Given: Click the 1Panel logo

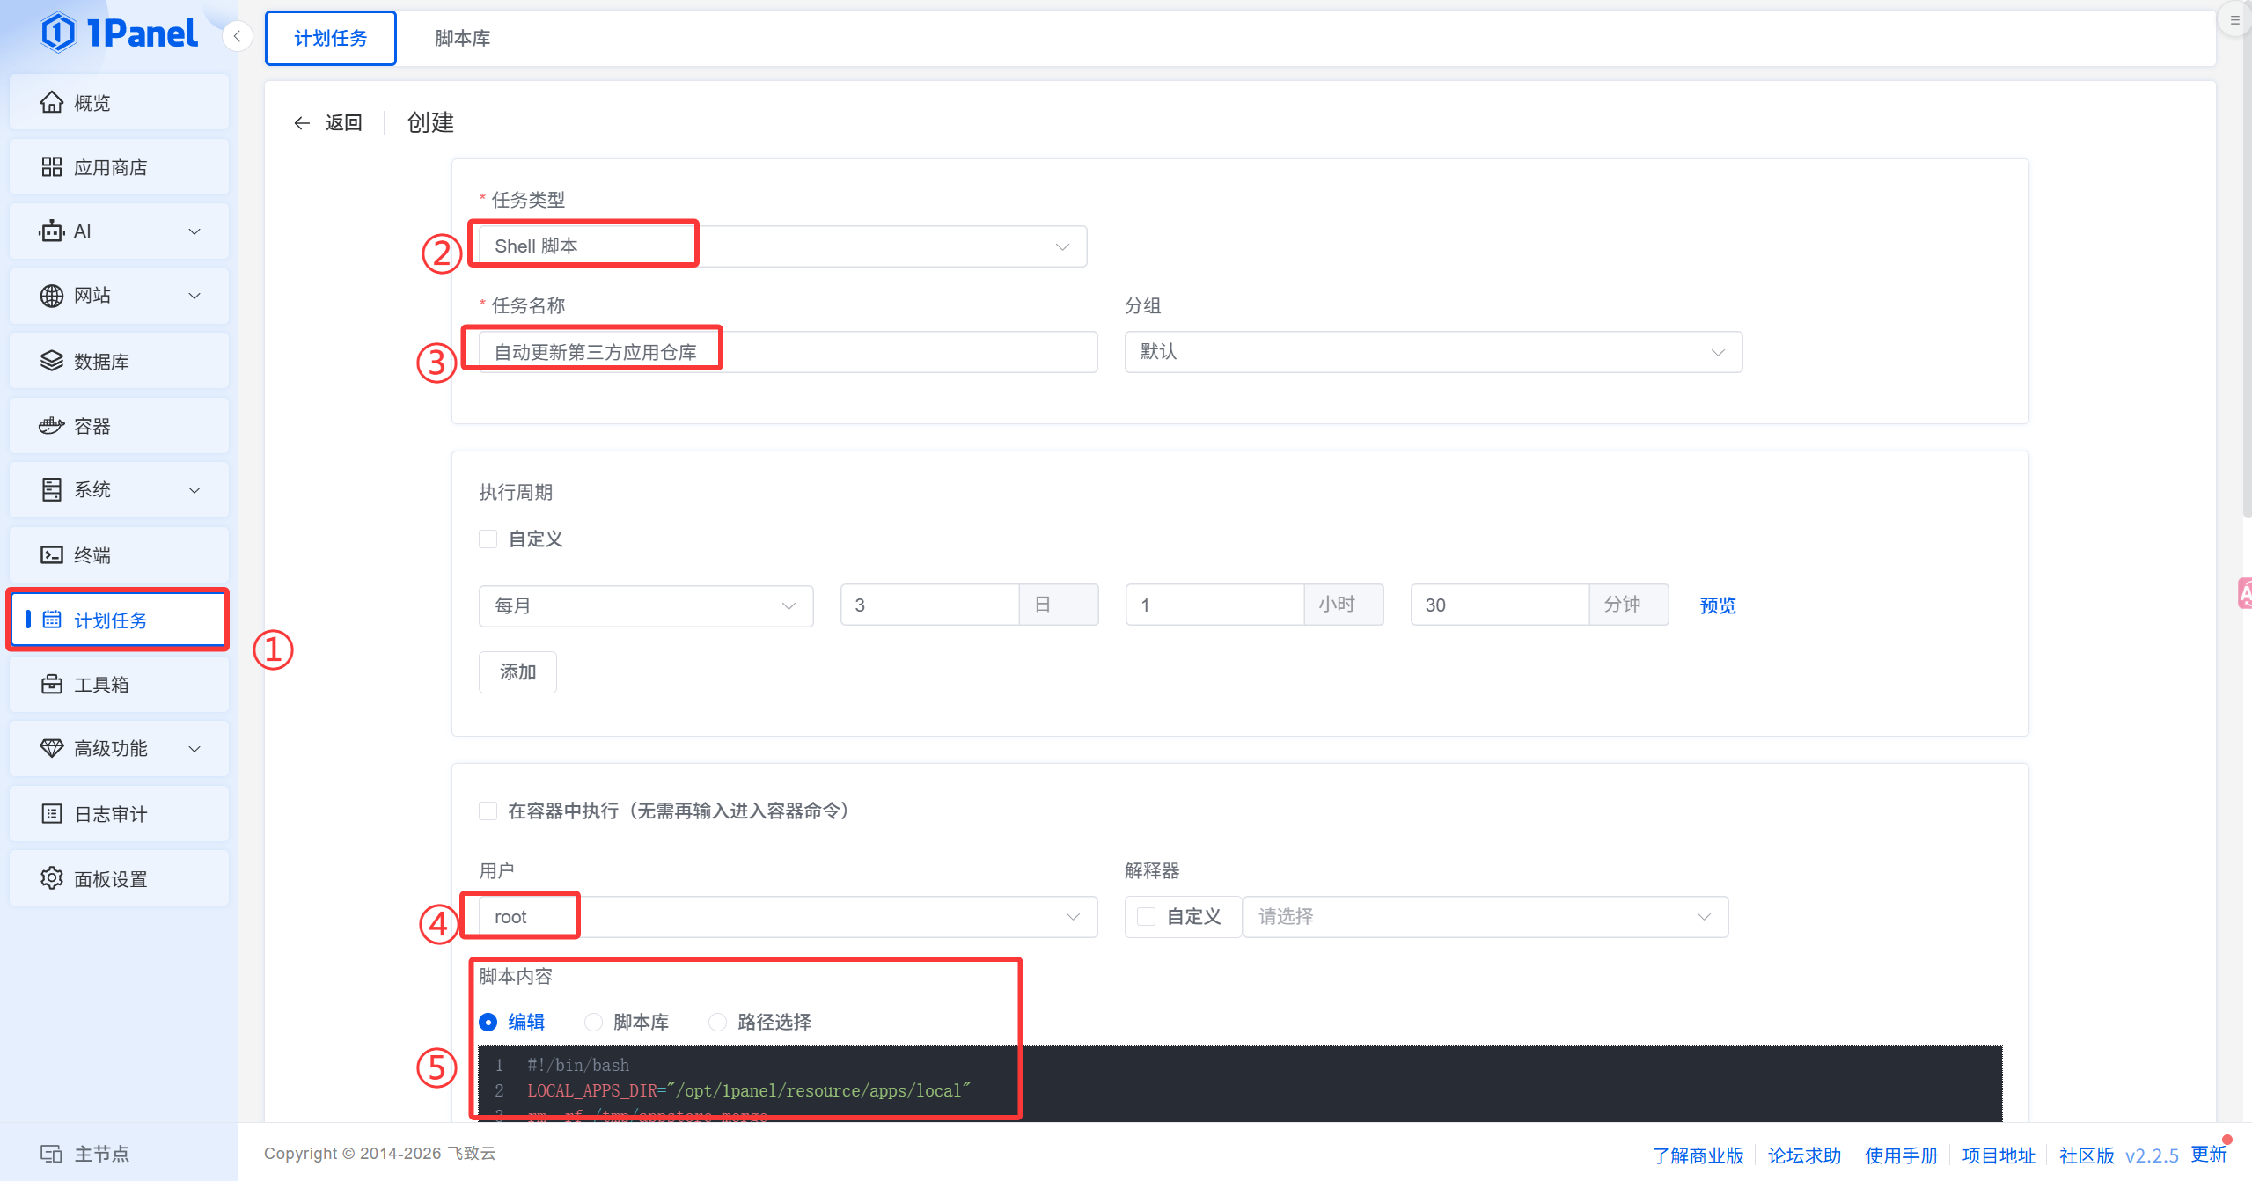Looking at the screenshot, I should point(119,33).
